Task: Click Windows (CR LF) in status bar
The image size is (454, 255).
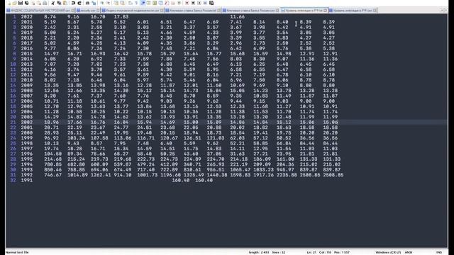Action: pyautogui.click(x=388, y=252)
